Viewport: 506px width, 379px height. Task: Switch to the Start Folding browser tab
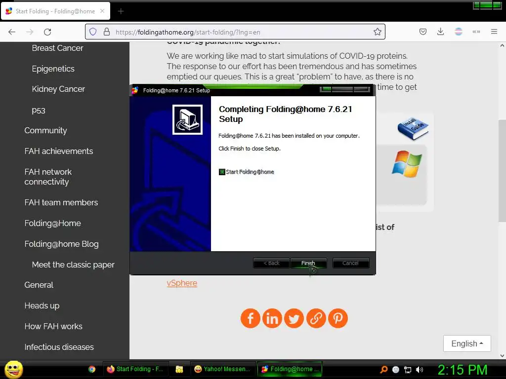[x=55, y=11]
